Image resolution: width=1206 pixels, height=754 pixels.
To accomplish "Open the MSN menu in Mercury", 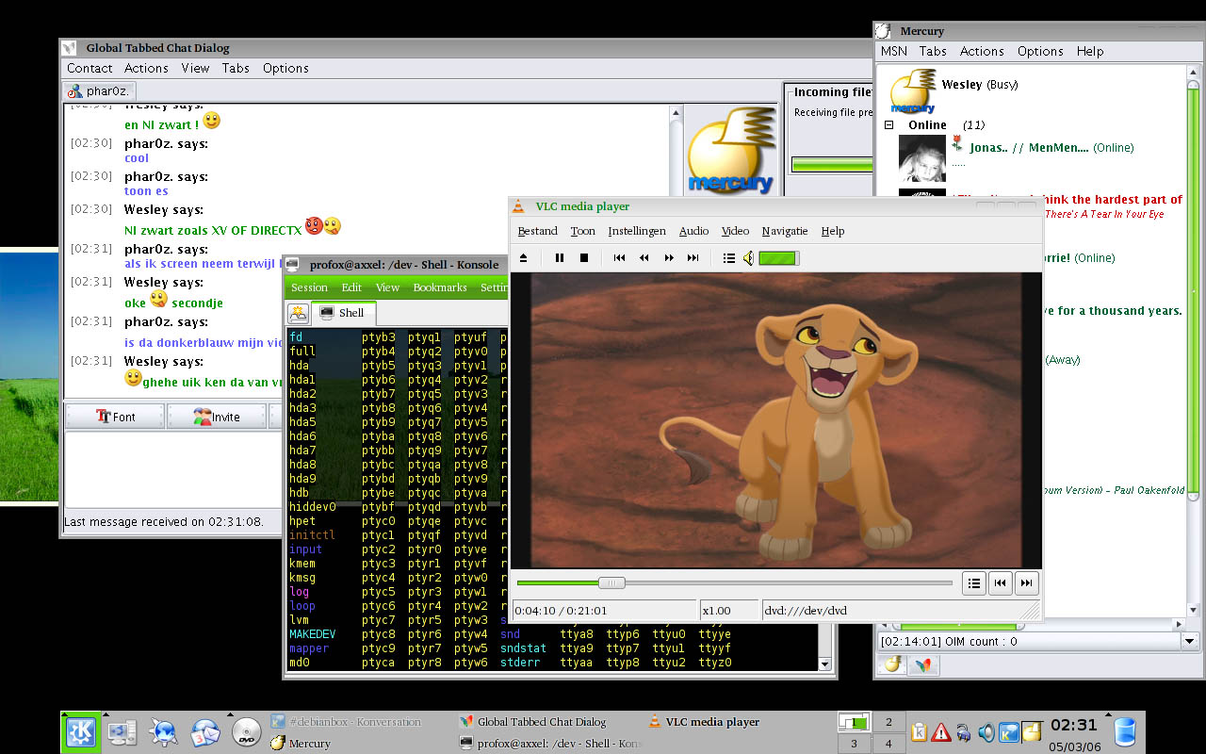I will (894, 51).
